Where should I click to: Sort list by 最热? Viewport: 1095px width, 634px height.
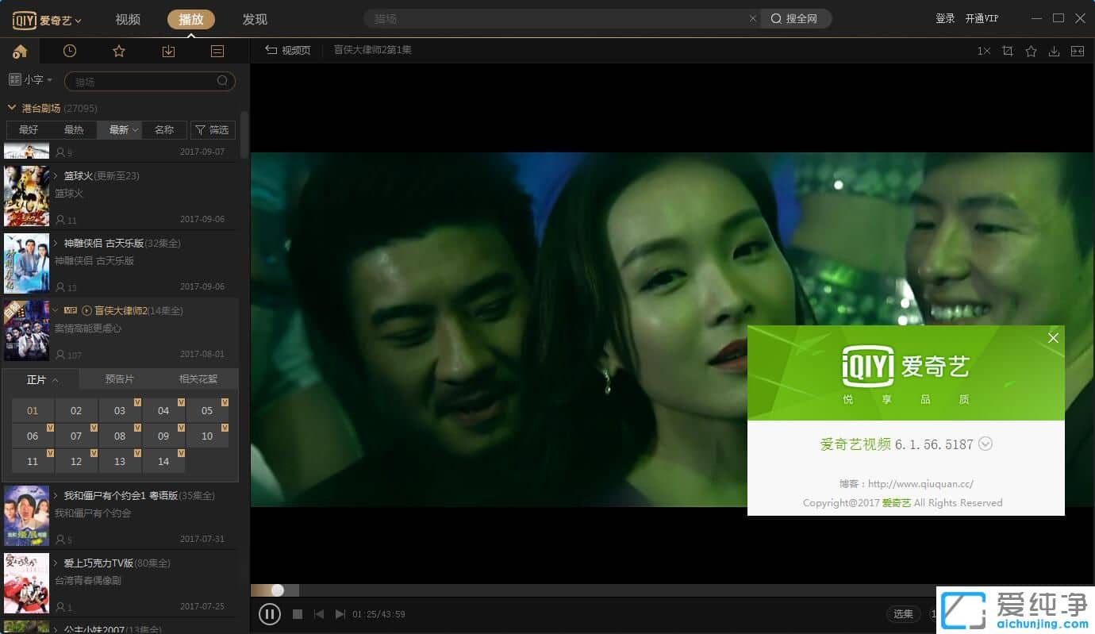[74, 130]
